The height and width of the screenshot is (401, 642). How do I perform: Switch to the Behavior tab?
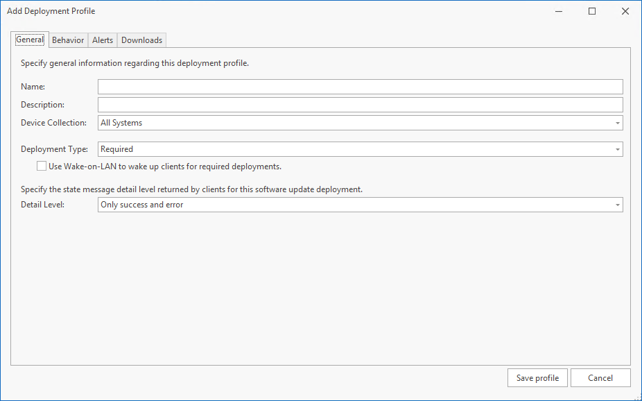click(68, 40)
